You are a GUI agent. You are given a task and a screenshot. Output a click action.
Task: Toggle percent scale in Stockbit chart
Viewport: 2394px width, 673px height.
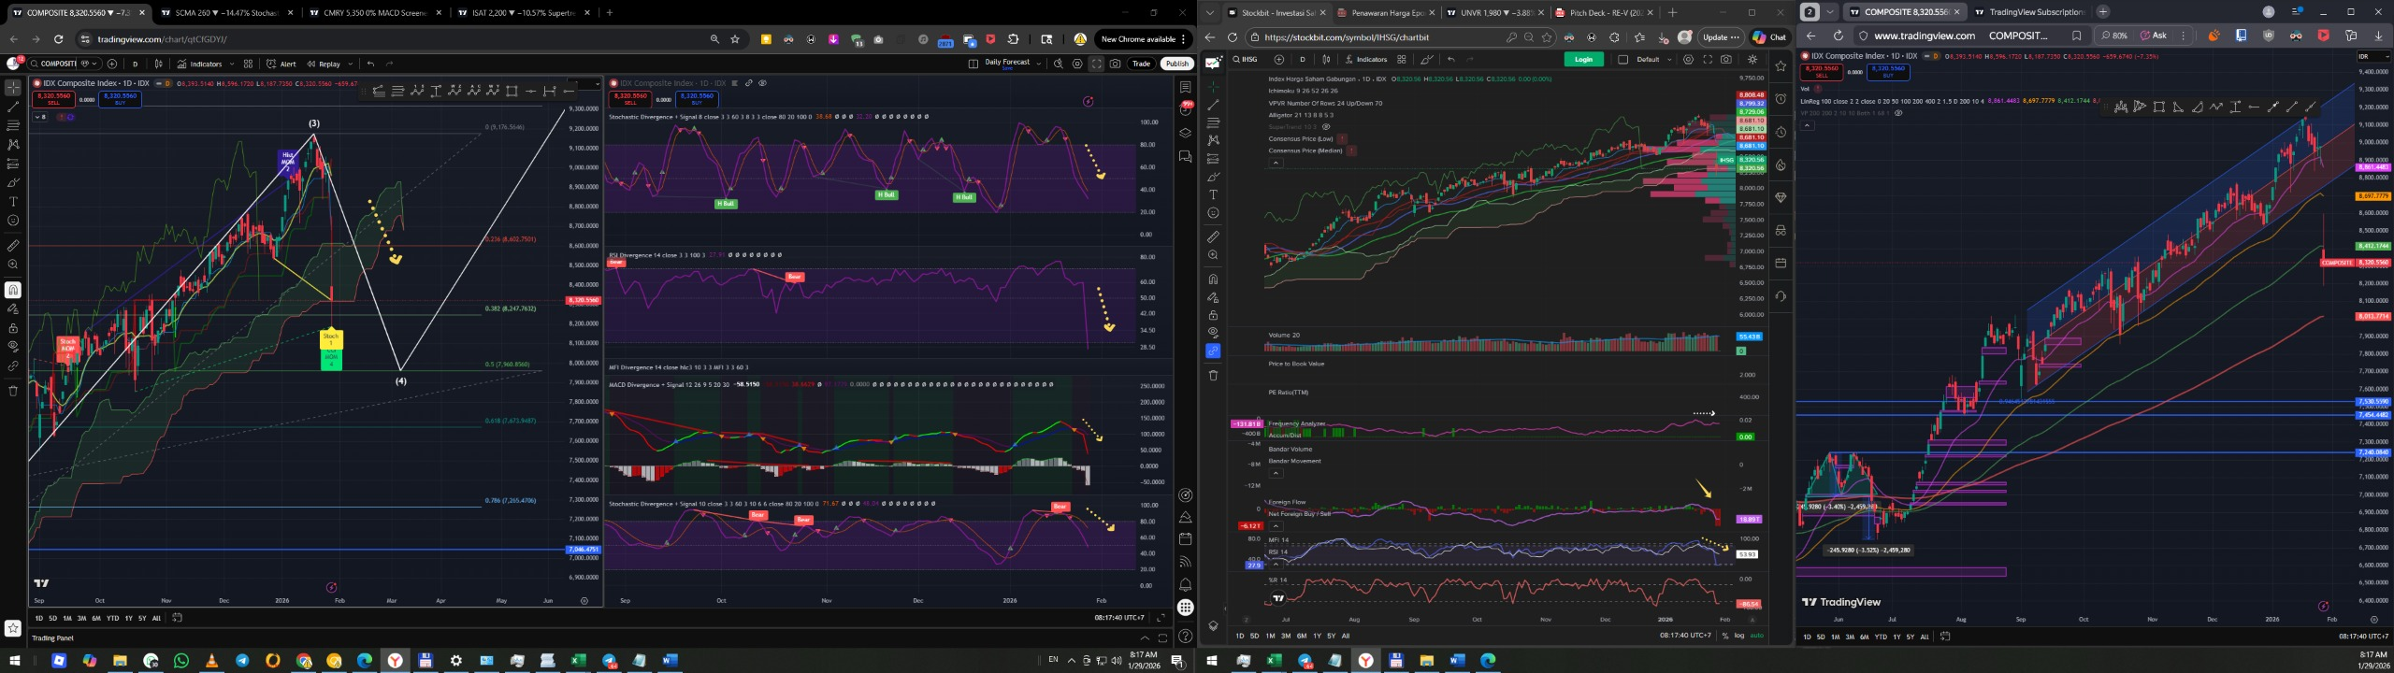tap(1724, 636)
